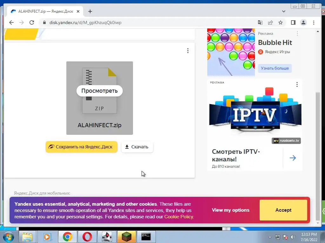Go back with the browser back arrow

click(11, 22)
